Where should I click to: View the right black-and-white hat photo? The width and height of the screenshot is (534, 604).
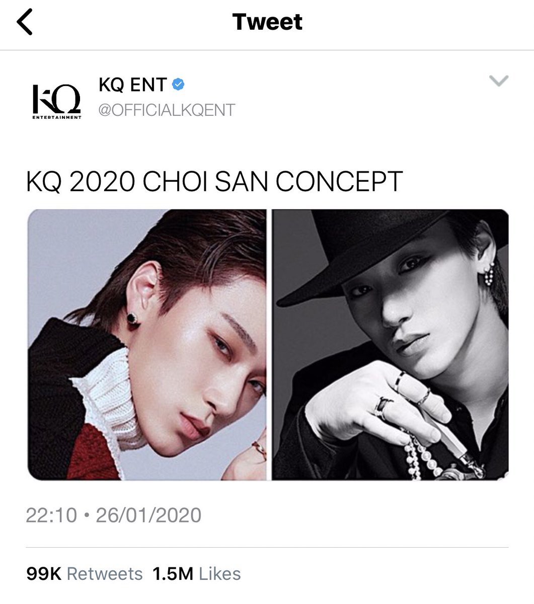point(390,344)
